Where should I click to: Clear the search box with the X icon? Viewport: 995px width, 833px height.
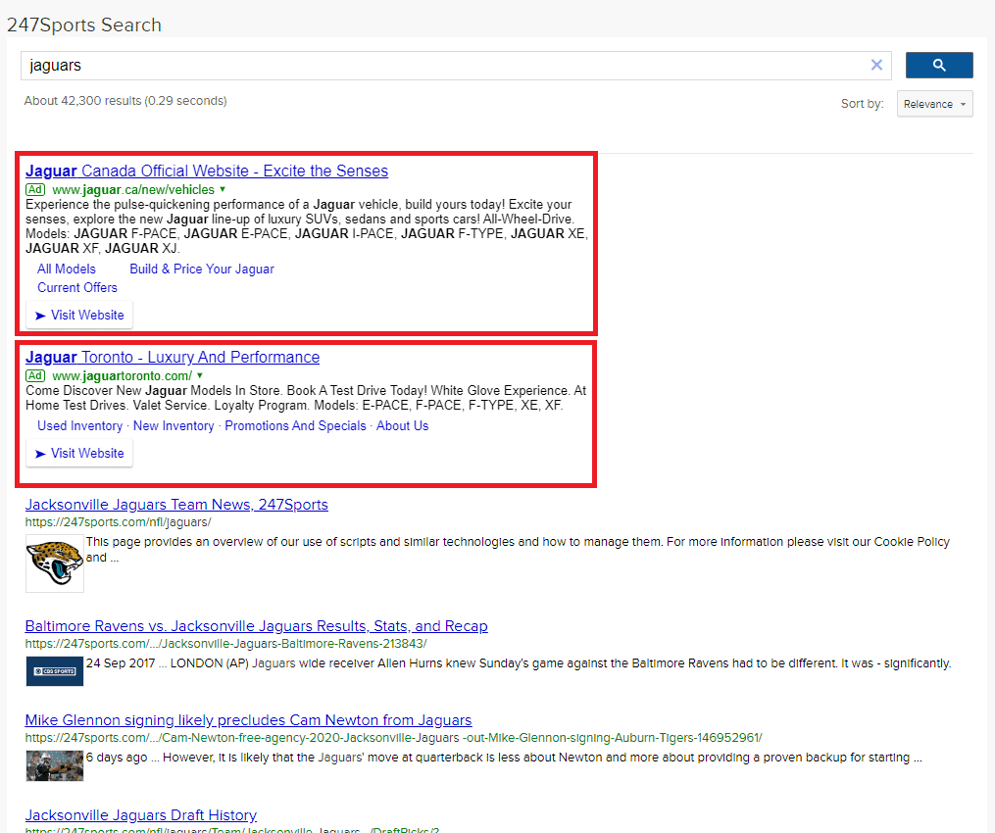coord(876,65)
